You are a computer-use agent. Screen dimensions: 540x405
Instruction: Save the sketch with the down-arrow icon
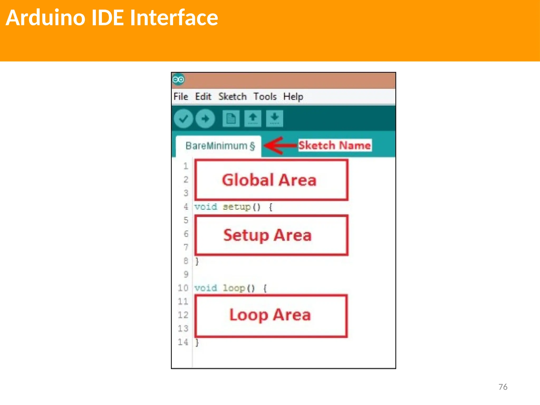point(274,119)
